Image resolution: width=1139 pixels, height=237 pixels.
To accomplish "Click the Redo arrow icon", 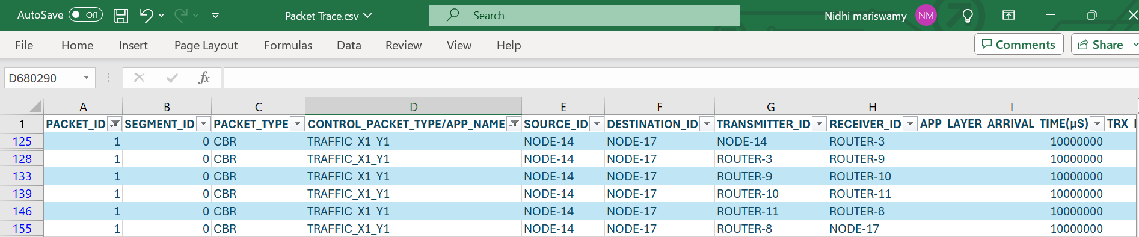I will point(180,15).
